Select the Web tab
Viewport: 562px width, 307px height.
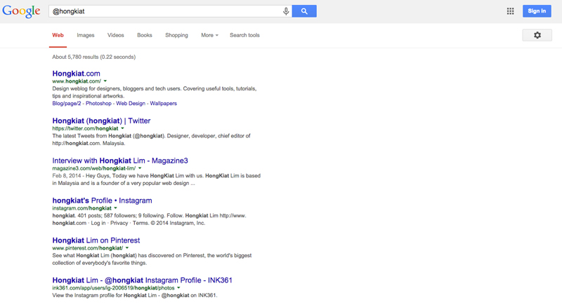click(58, 35)
